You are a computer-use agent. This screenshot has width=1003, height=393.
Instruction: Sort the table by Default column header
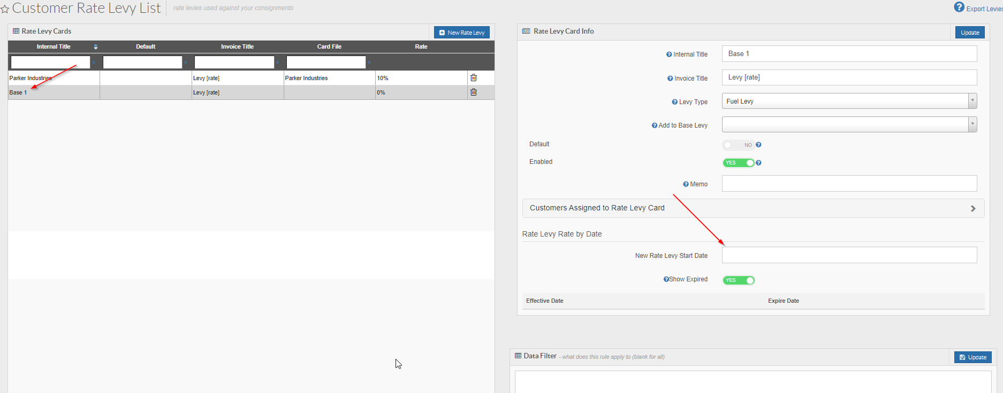coord(146,47)
